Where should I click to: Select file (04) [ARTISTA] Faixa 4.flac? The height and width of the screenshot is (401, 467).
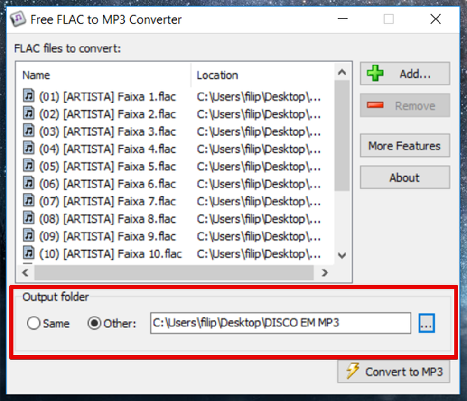pos(108,149)
